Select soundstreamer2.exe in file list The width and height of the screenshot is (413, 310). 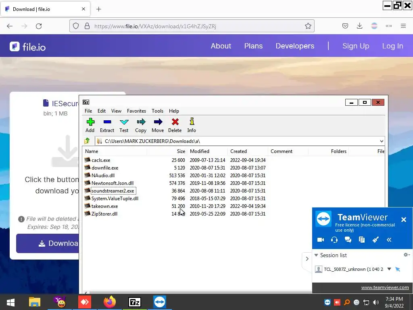click(113, 191)
